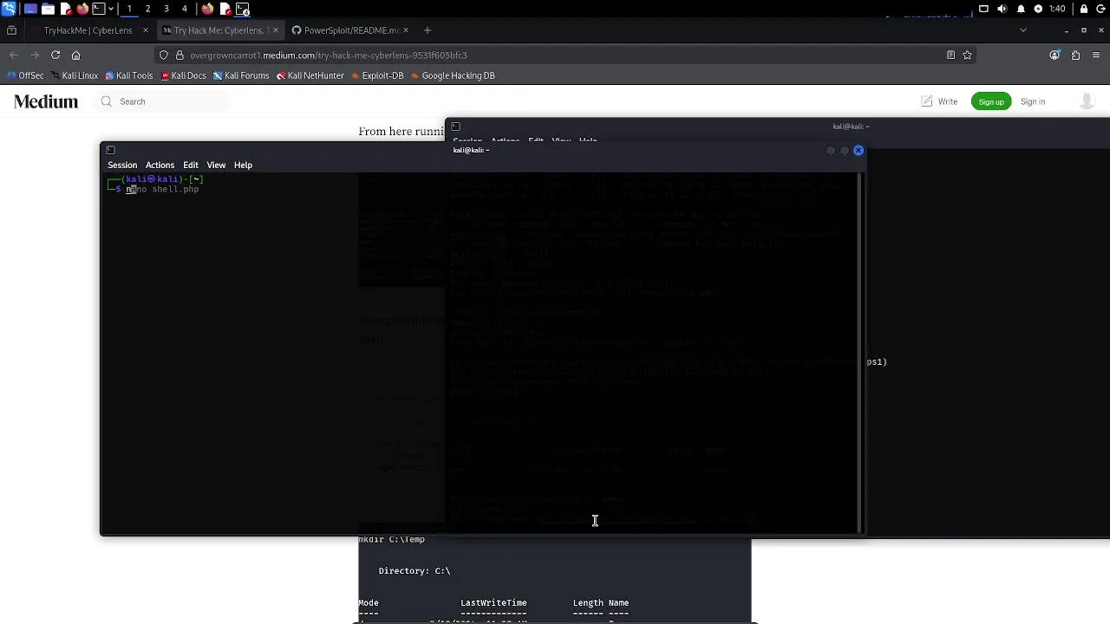Open the log out power icon
This screenshot has height=624, width=1110.
click(1101, 9)
